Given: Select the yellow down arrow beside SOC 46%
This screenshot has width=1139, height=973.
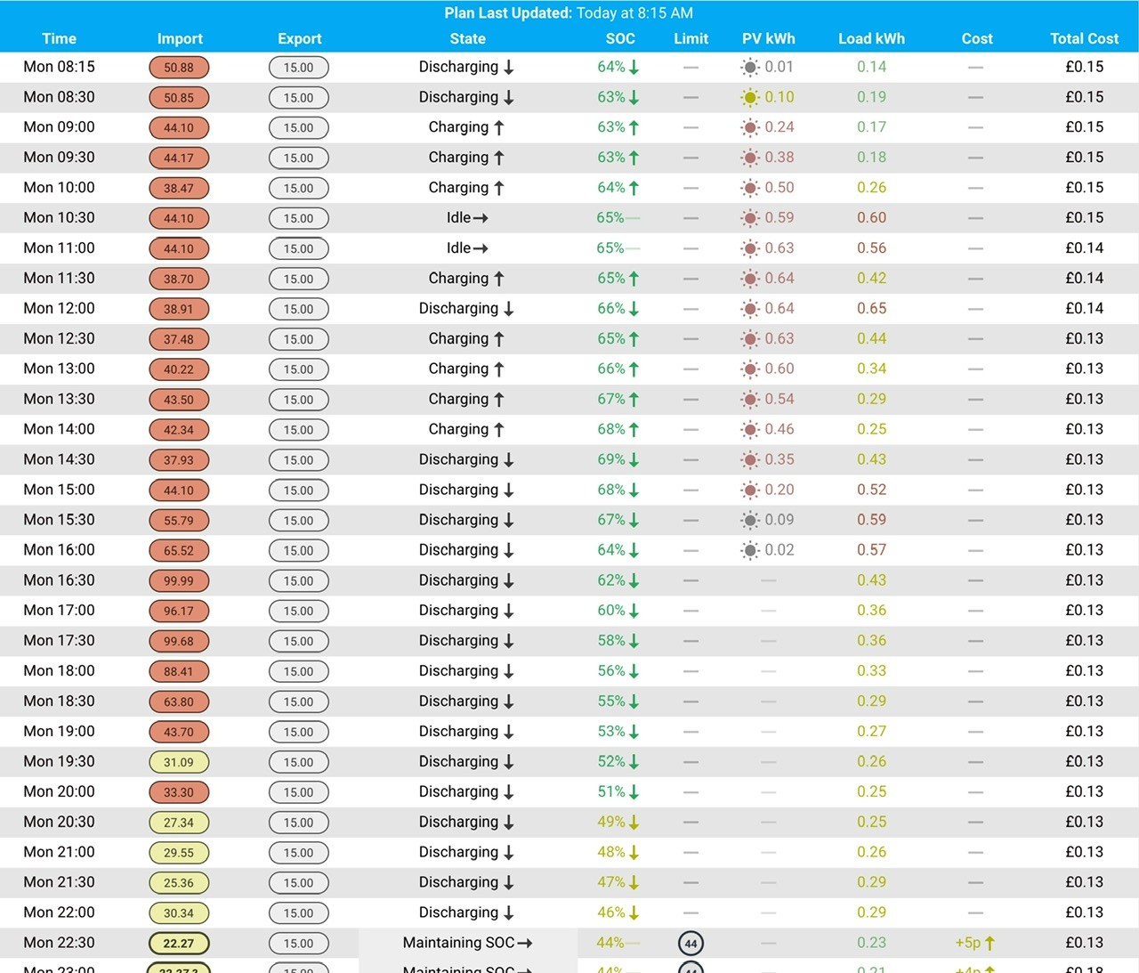Looking at the screenshot, I should (634, 913).
